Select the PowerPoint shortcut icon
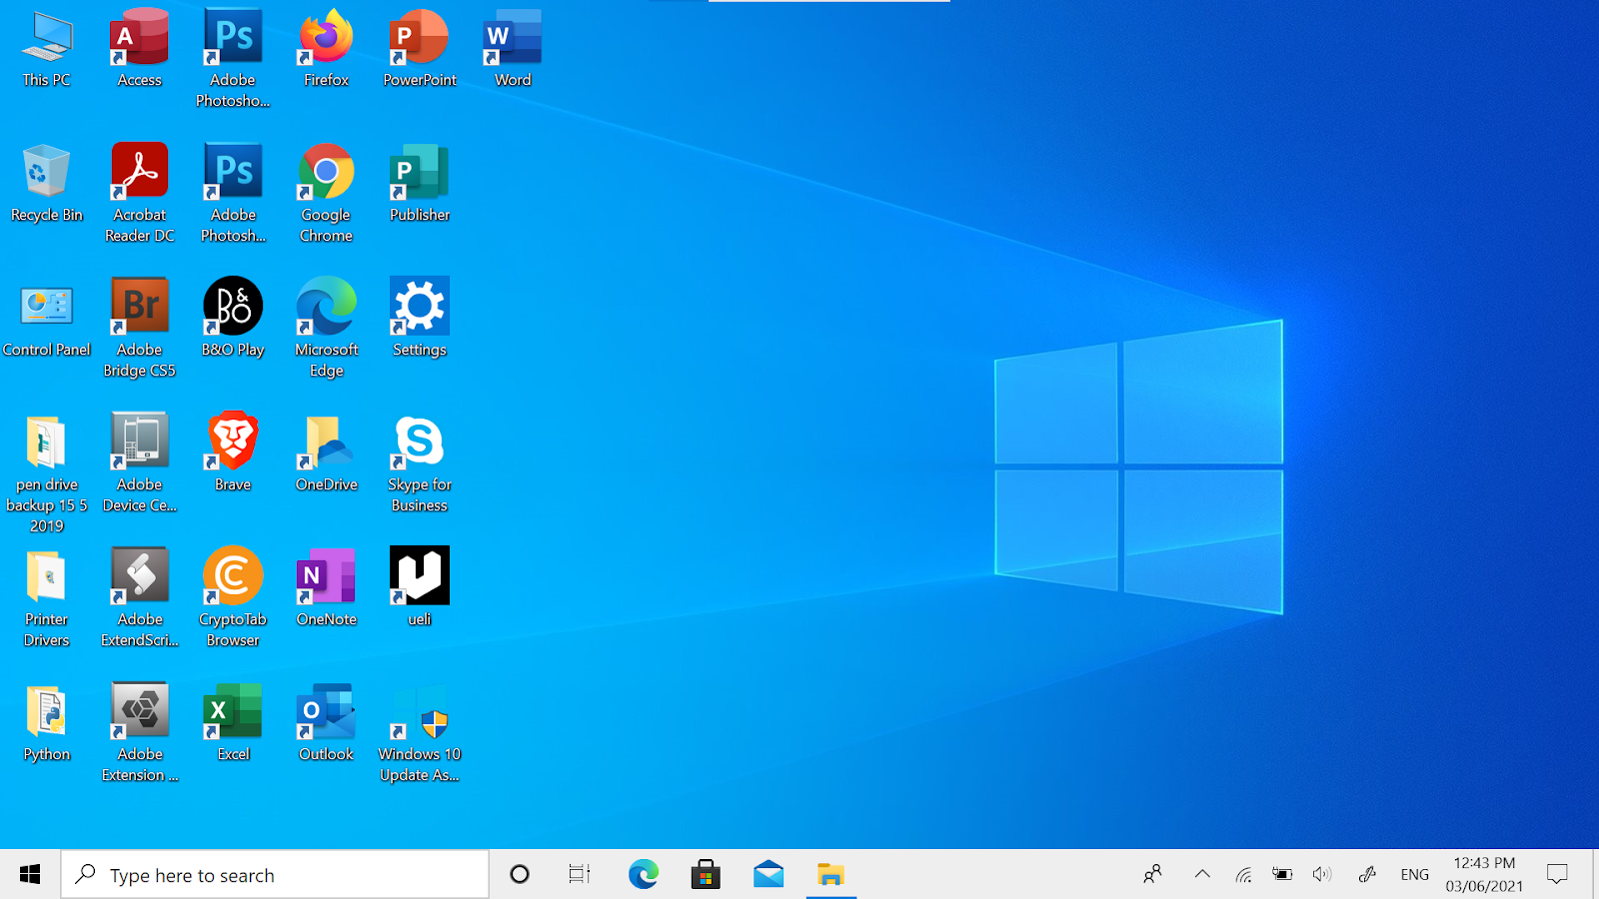The height and width of the screenshot is (899, 1599). point(420,48)
